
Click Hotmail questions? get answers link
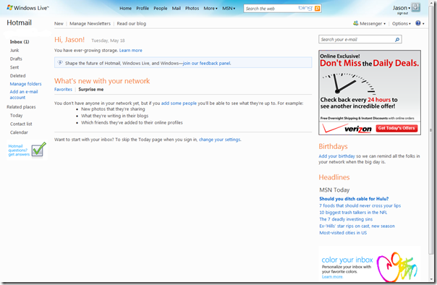[x=19, y=150]
